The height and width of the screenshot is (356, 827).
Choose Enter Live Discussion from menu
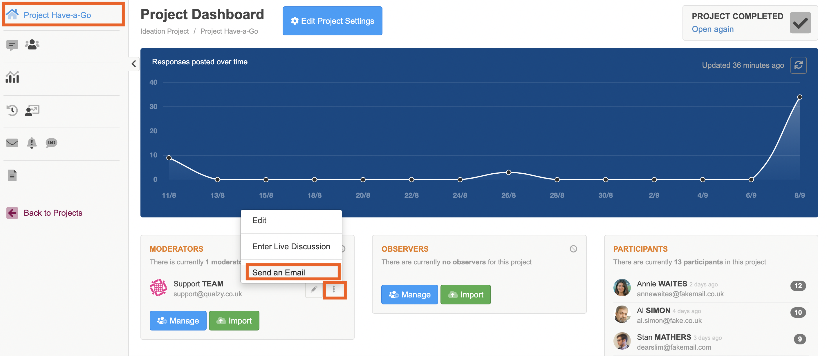pyautogui.click(x=291, y=246)
